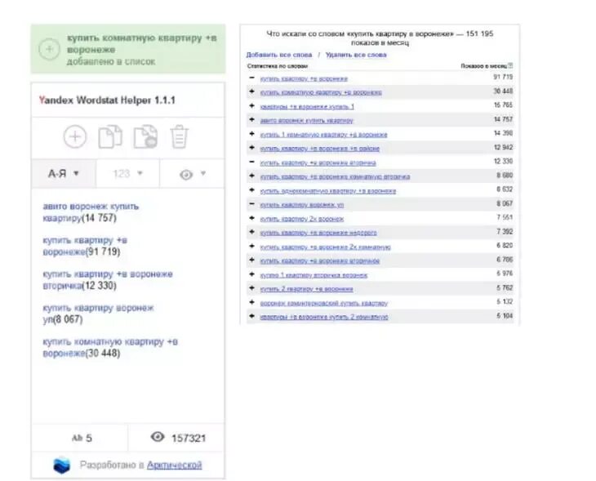Add phrase with plus on 5 104 row
Viewport: 596px width, 481px height.
(x=251, y=316)
